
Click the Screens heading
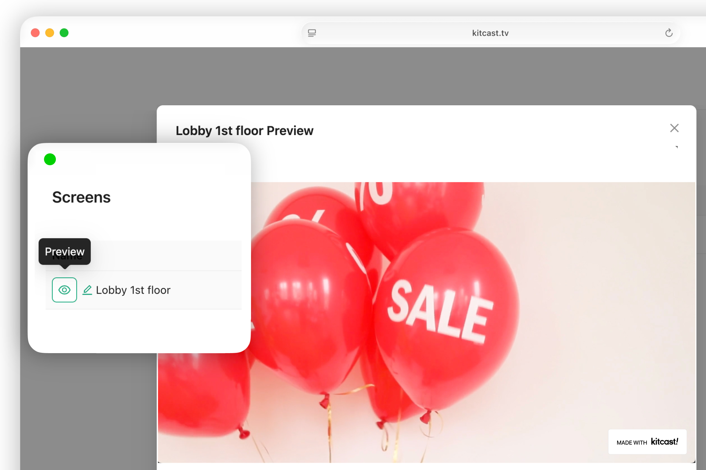pyautogui.click(x=81, y=197)
